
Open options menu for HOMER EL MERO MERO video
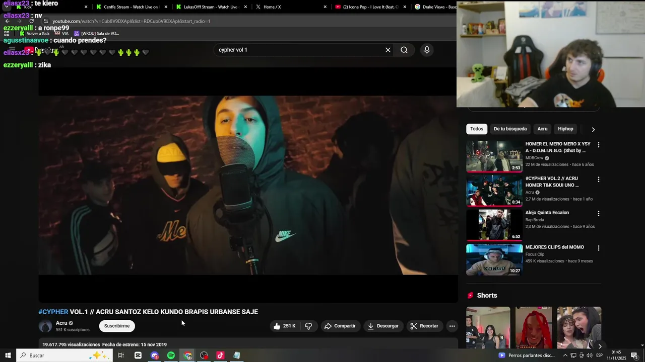point(599,145)
